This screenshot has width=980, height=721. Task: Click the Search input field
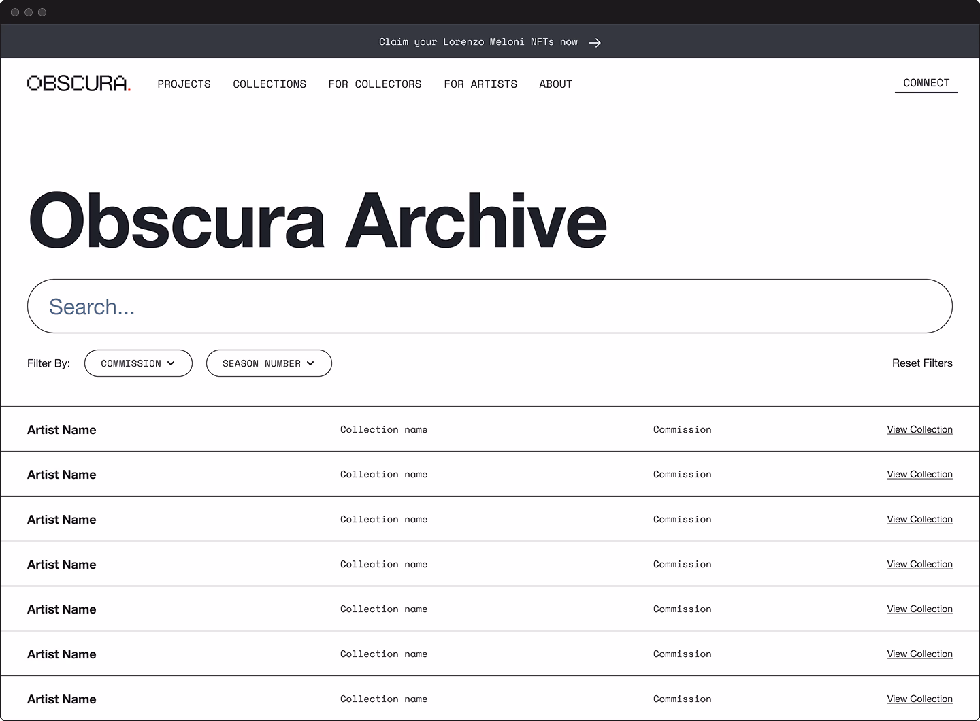[x=489, y=306]
